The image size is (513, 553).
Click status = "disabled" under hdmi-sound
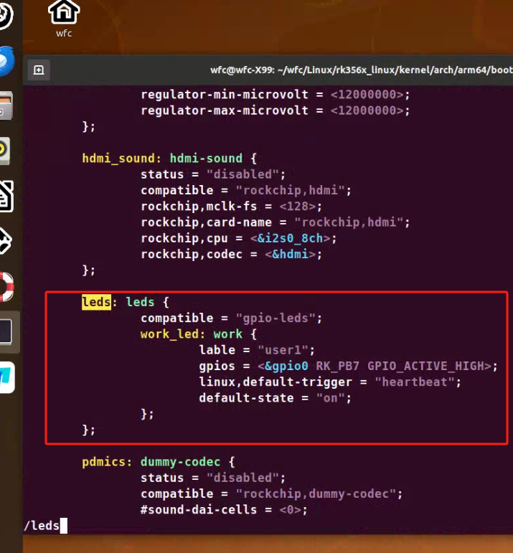point(213,174)
